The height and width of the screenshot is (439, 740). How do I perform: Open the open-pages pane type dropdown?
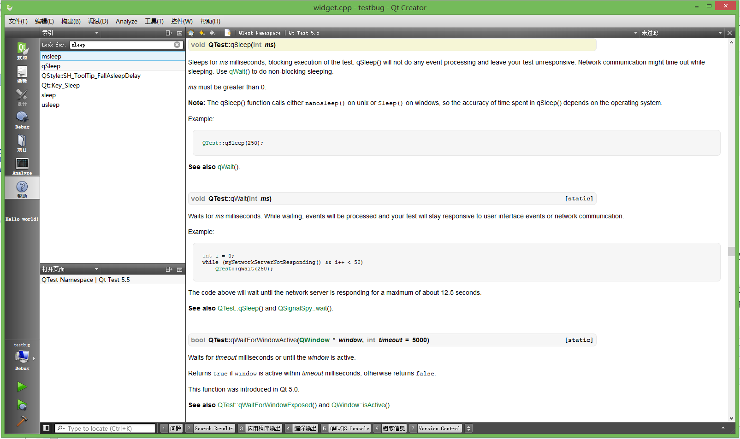coord(71,269)
